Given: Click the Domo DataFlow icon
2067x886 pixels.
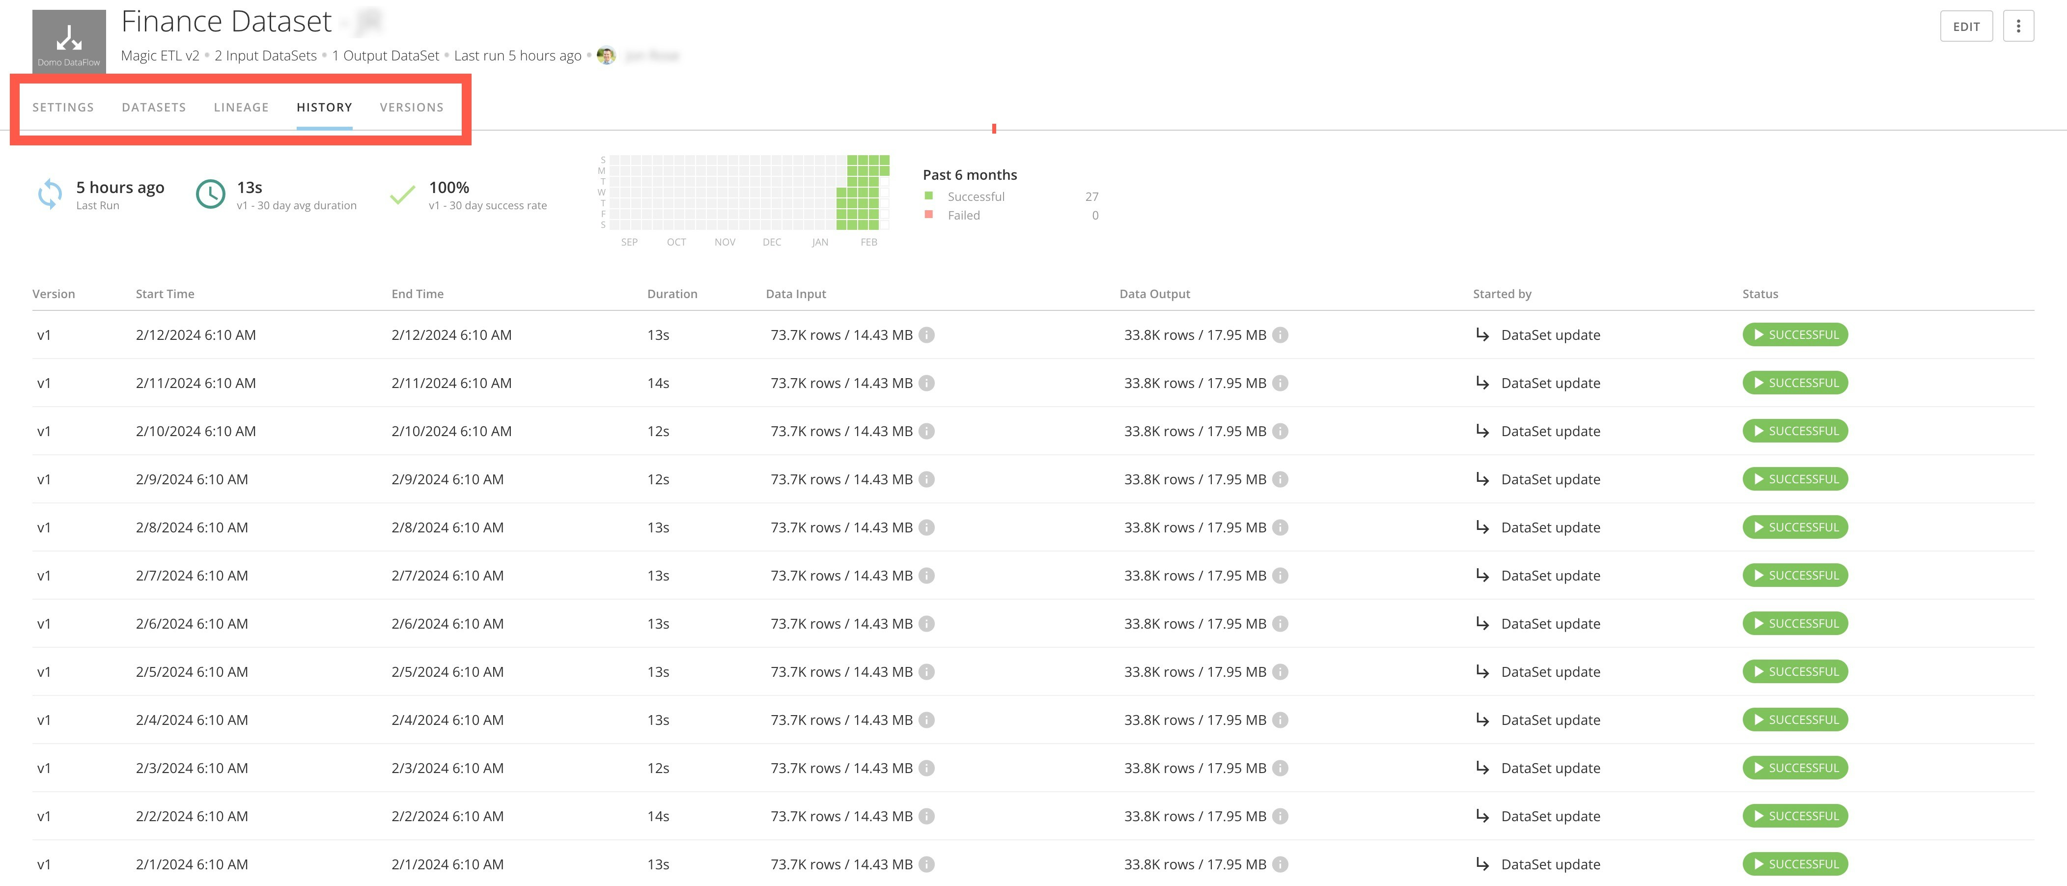Looking at the screenshot, I should click(69, 40).
